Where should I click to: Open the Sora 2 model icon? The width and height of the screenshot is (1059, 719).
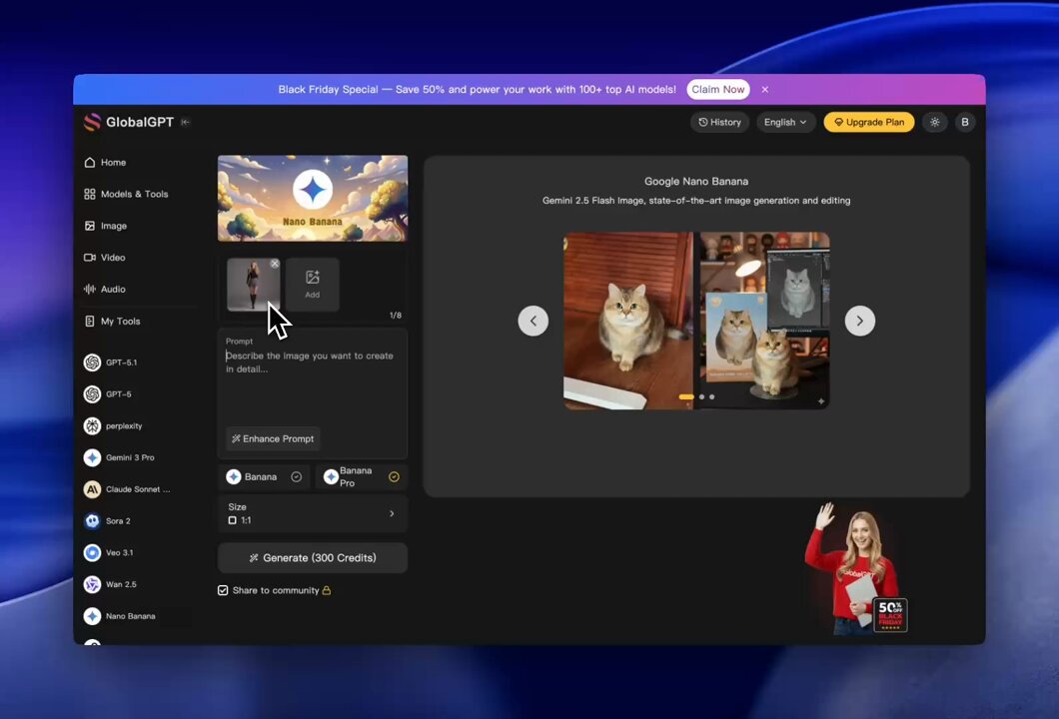point(93,521)
